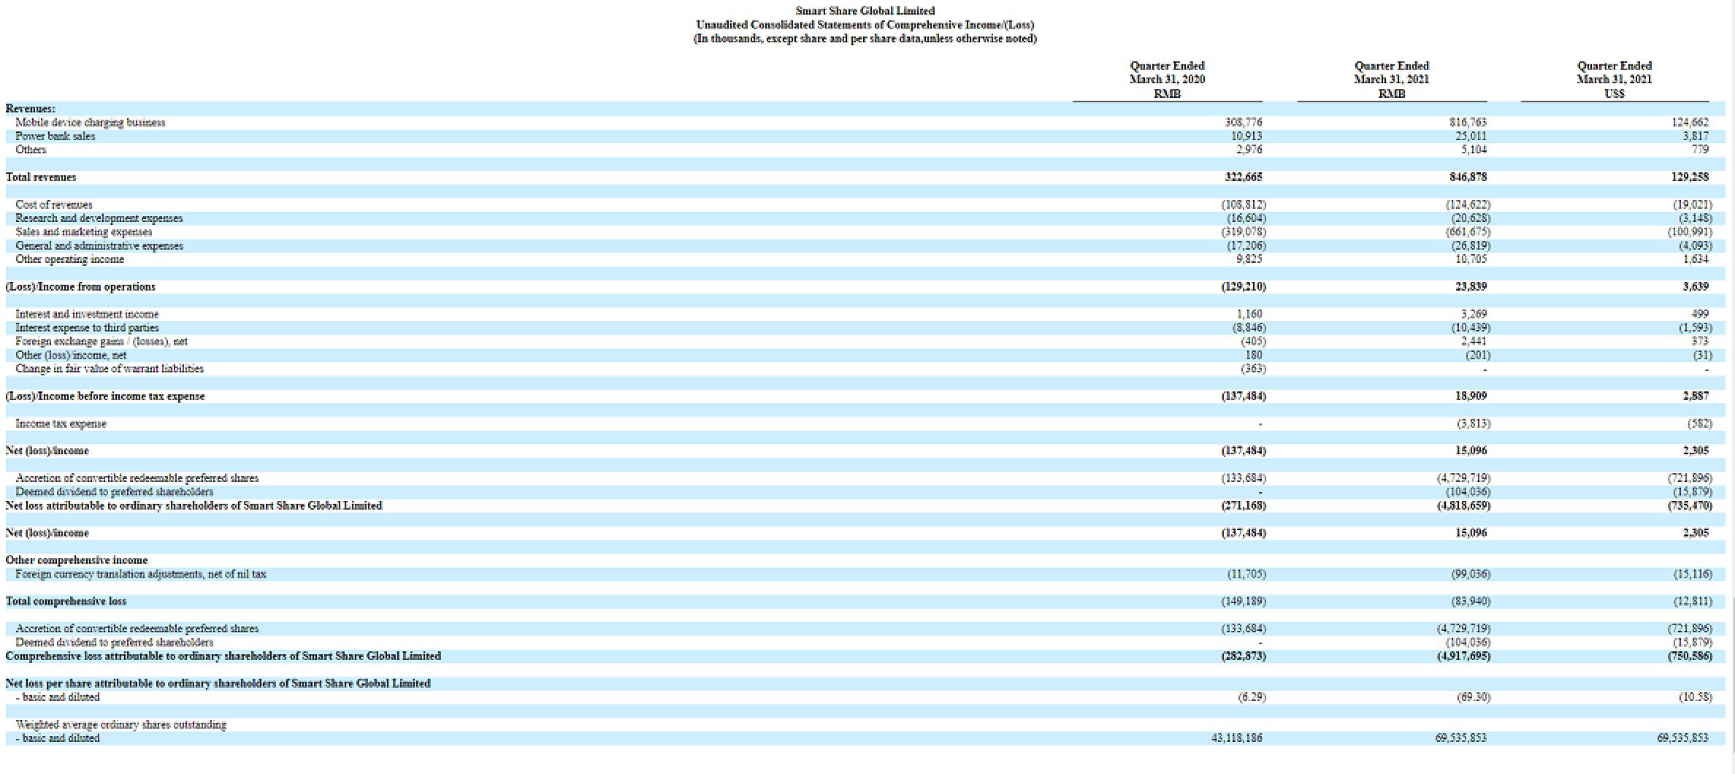Click mobile charging value 816,763
The width and height of the screenshot is (1735, 774).
coord(1468,122)
